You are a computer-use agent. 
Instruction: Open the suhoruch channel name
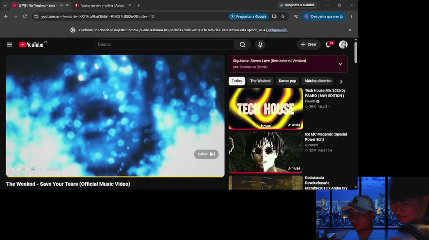(x=311, y=145)
